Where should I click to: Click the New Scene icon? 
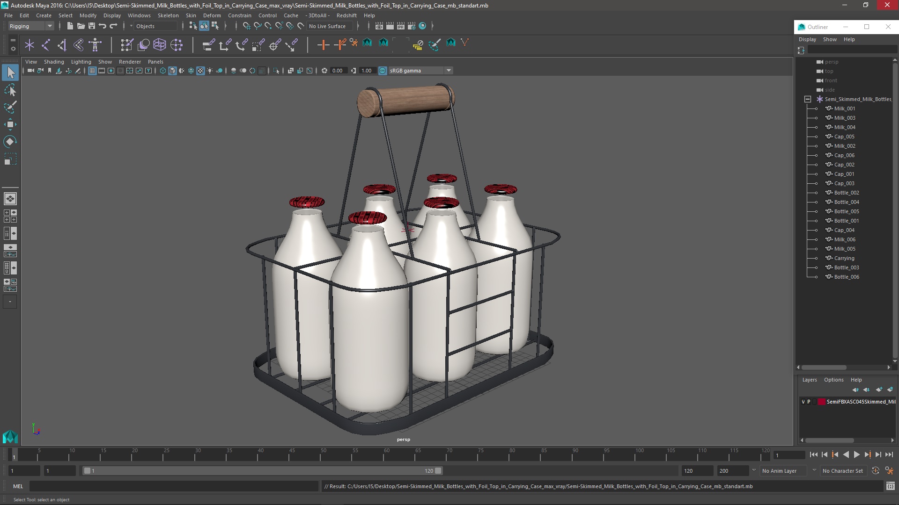click(70, 26)
